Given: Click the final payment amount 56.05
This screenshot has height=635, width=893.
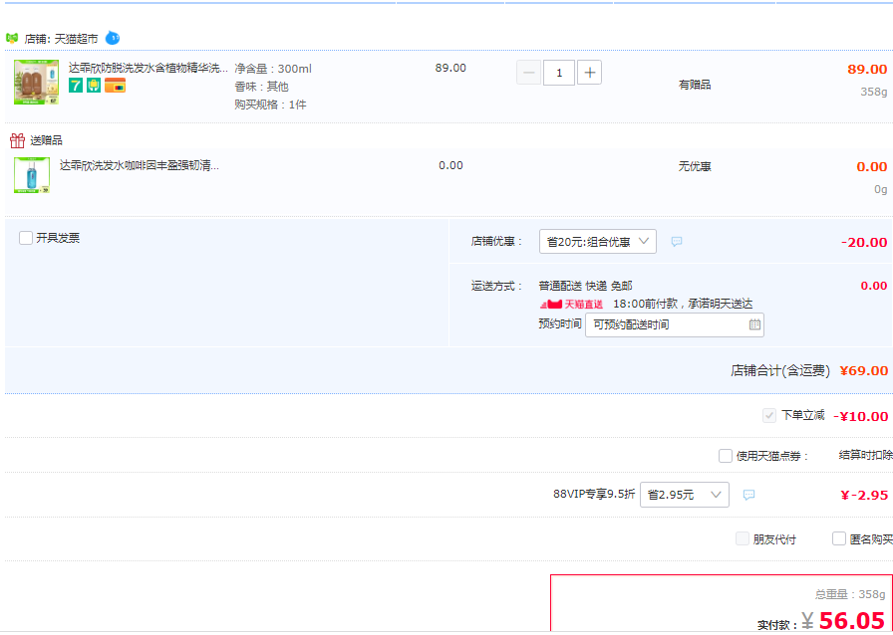Looking at the screenshot, I should point(852,621).
